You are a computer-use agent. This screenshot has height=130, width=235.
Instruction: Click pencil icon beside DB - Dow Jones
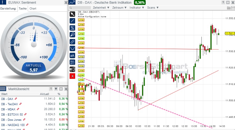click(x=24, y=120)
